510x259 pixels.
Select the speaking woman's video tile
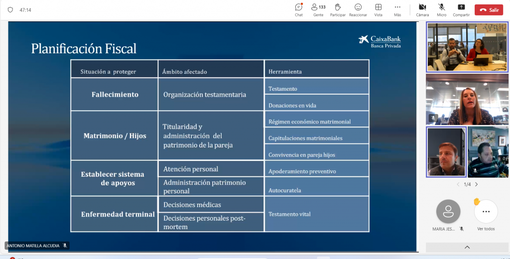click(467, 99)
